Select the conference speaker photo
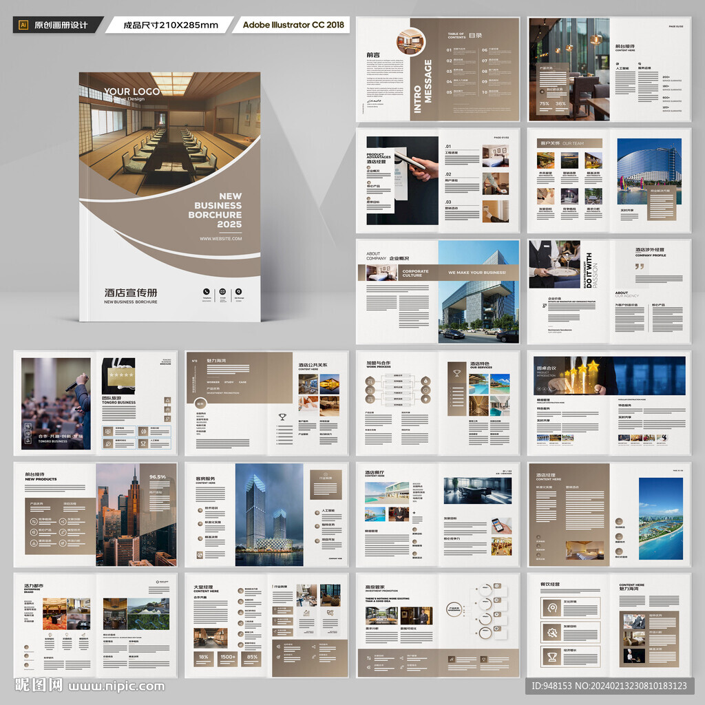 coord(56,403)
